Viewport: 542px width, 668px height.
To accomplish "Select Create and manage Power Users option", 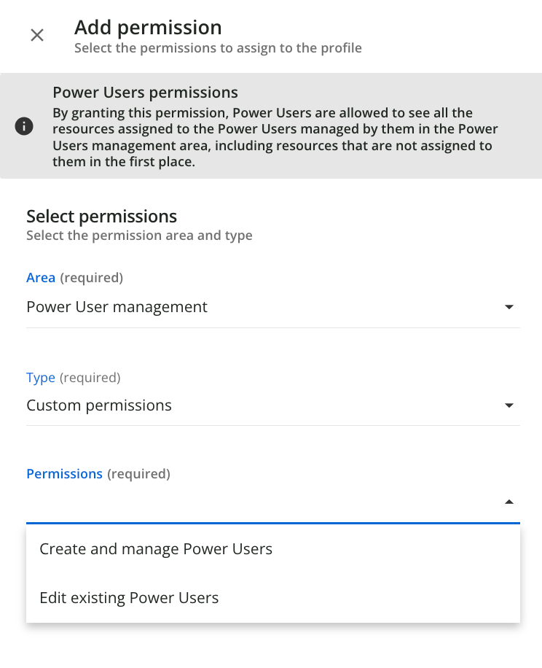I will 156,549.
